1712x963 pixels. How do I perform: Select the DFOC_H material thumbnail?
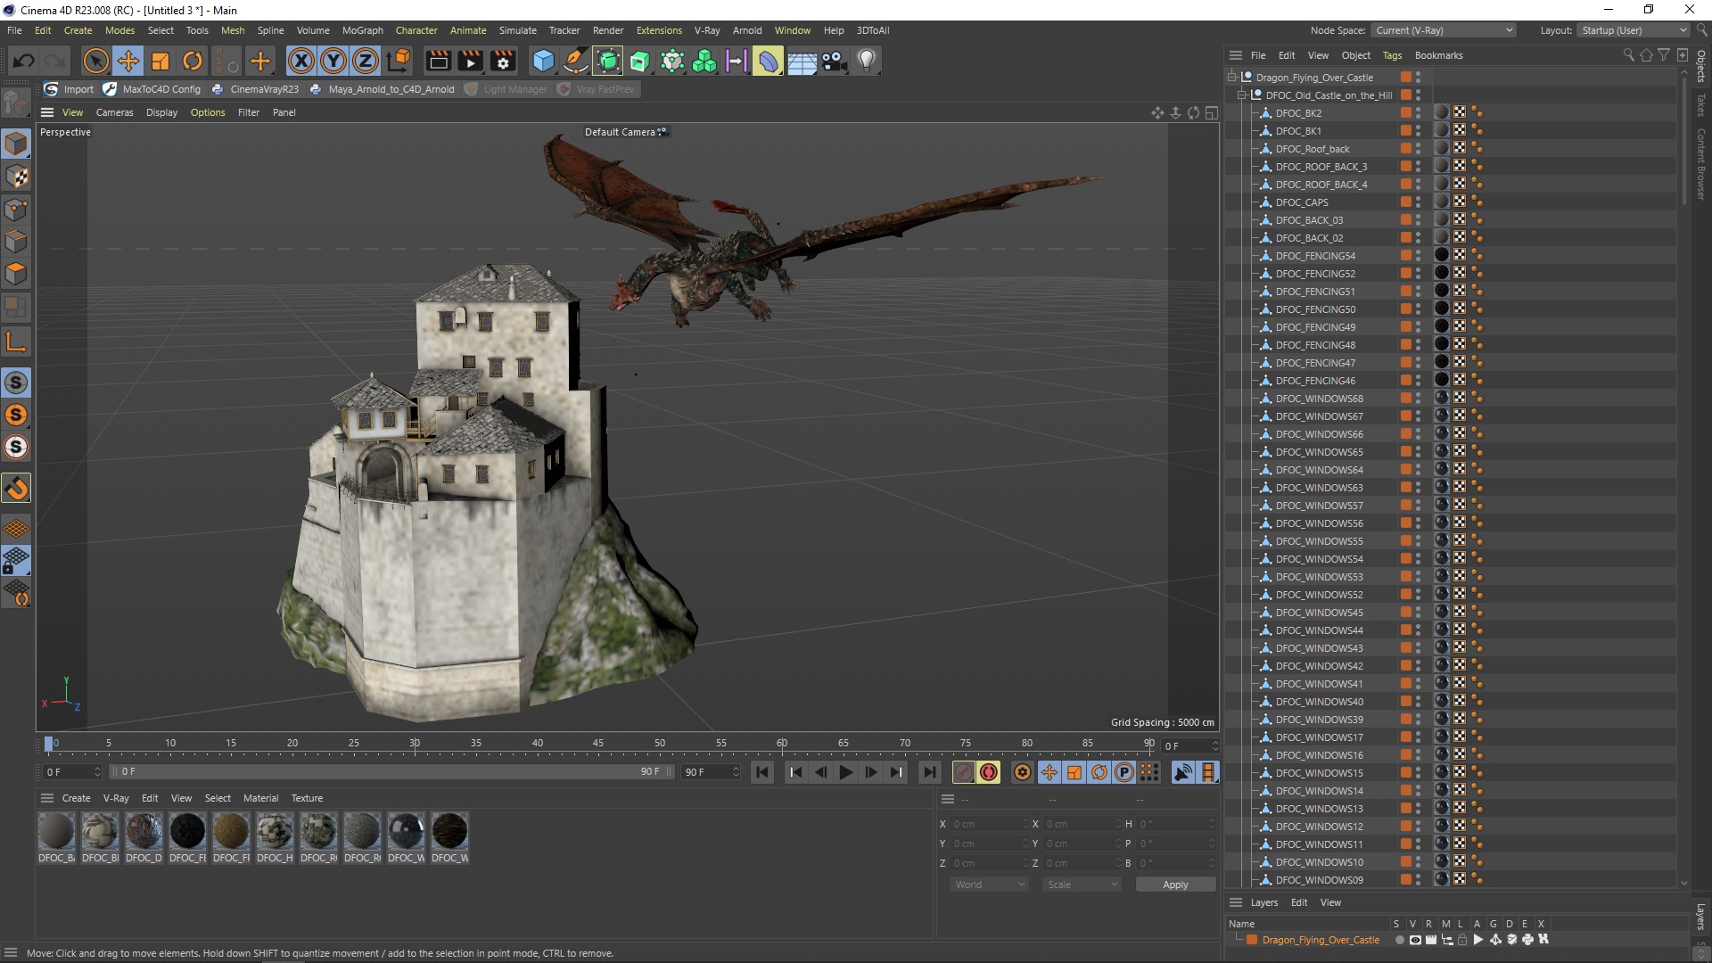[275, 837]
